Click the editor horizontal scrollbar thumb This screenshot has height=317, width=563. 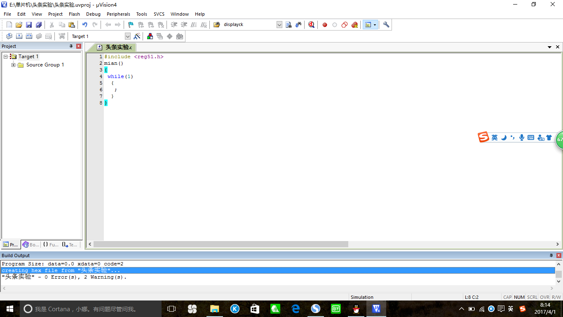pos(221,244)
